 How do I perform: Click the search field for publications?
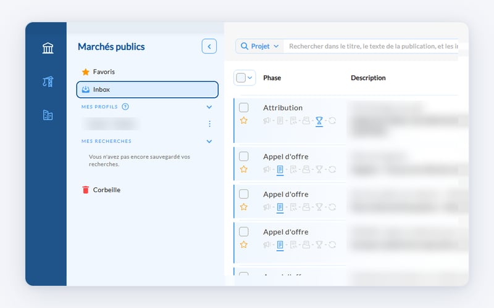371,46
